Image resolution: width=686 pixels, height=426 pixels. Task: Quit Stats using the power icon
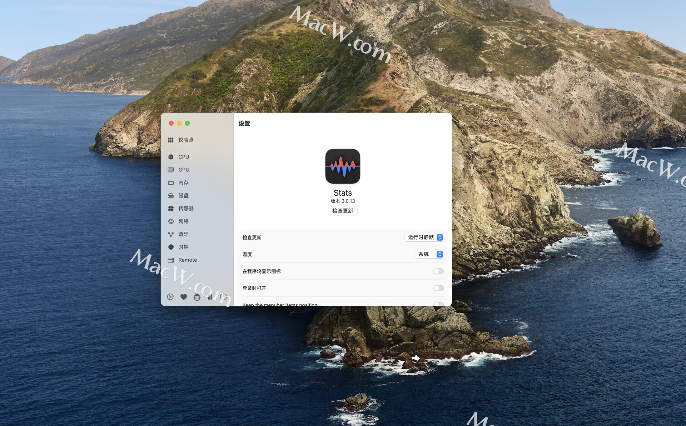click(223, 297)
